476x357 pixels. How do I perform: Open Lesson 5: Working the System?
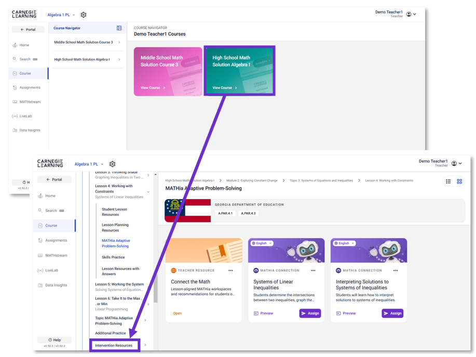(119, 287)
